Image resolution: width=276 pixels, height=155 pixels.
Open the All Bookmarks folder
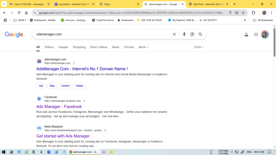click(263, 20)
